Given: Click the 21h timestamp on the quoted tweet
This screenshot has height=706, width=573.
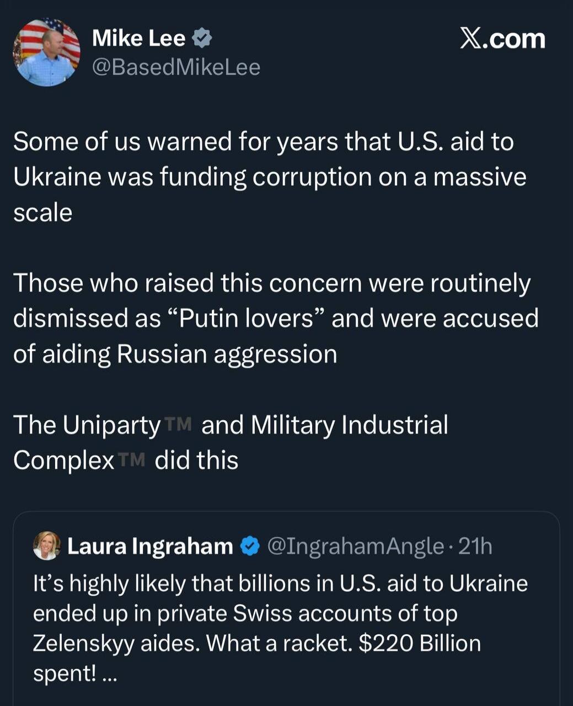Looking at the screenshot, I should pyautogui.click(x=475, y=547).
